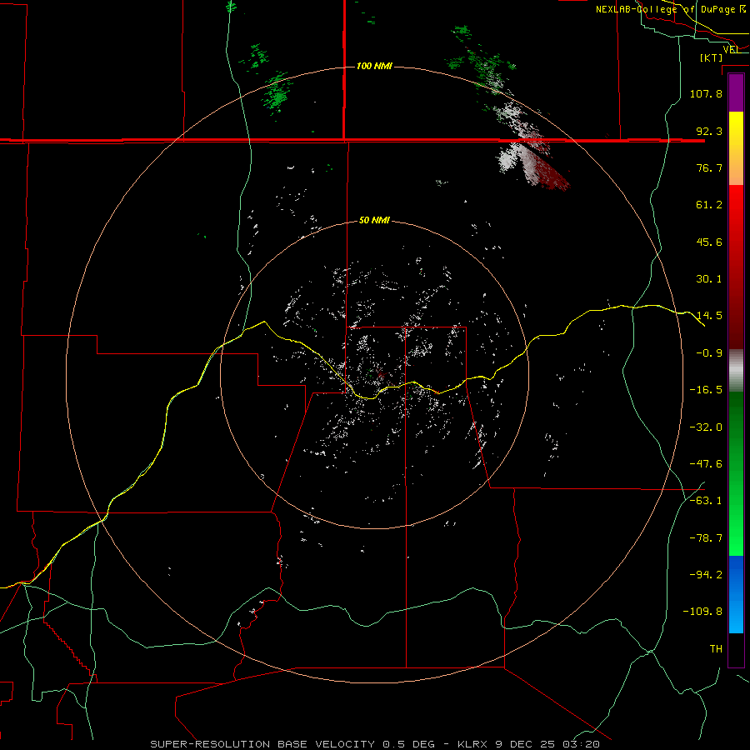The width and height of the screenshot is (750, 750).
Task: Click the 50 NMI range ring label
Action: coord(374,221)
